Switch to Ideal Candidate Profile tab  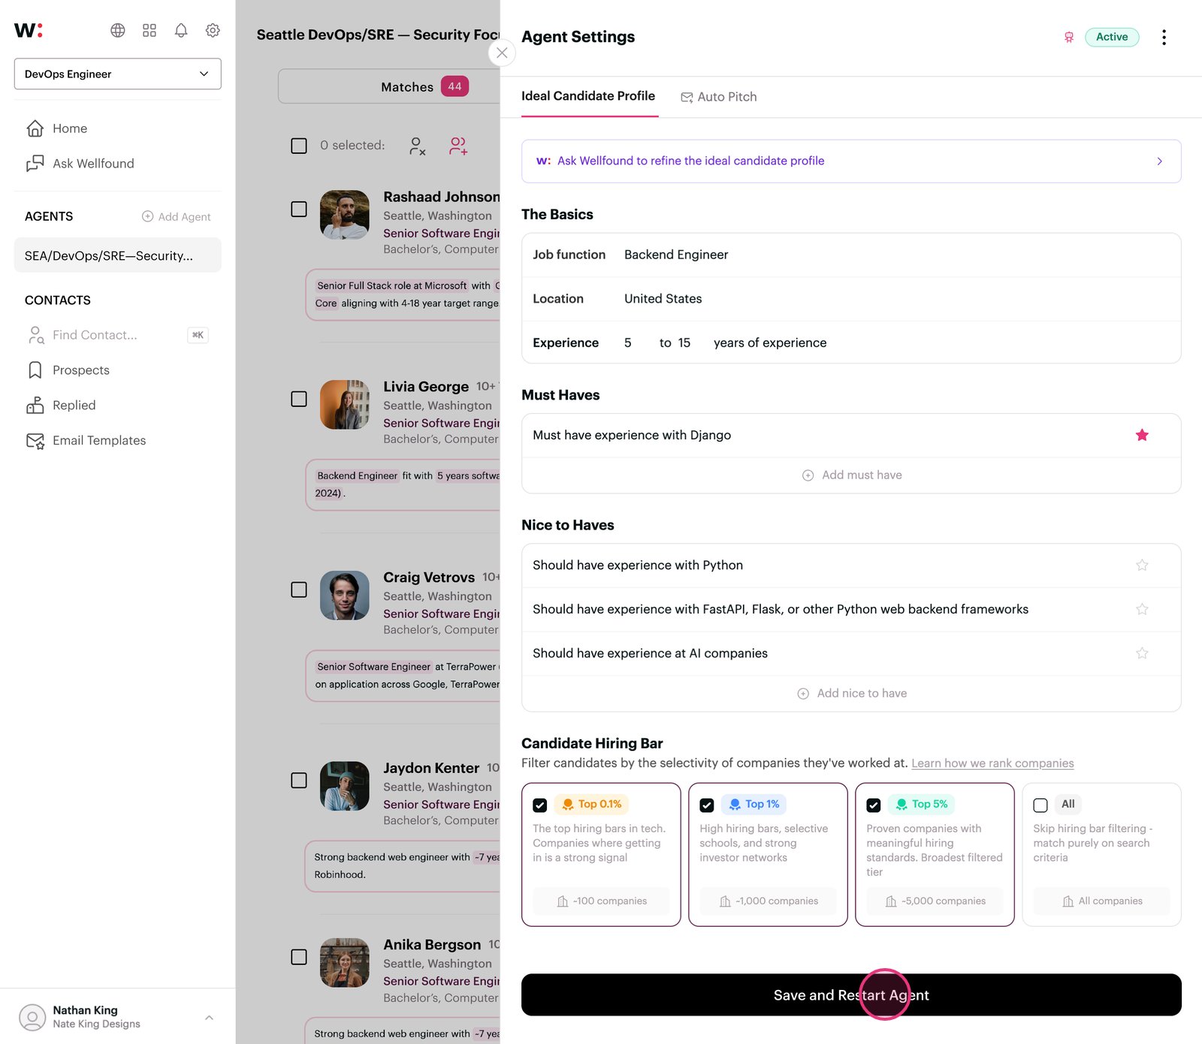pos(588,96)
